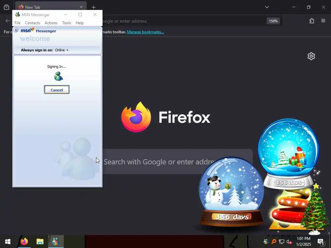Open the Action Center notifications icon

tap(321, 242)
